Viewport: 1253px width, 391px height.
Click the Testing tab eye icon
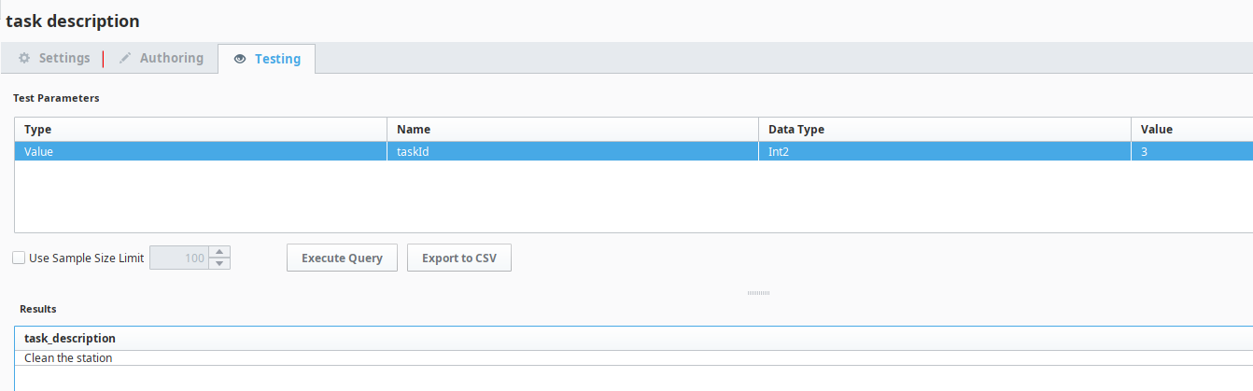click(x=240, y=59)
